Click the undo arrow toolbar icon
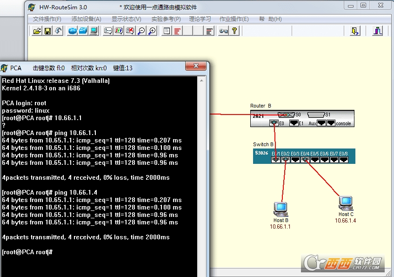This screenshot has height=277, width=394. click(58, 31)
